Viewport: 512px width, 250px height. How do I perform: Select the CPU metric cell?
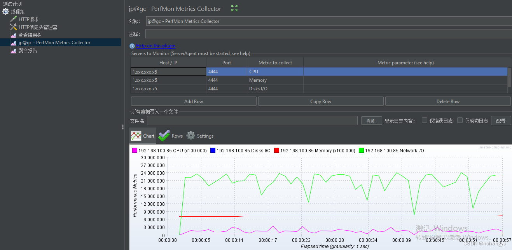(275, 72)
